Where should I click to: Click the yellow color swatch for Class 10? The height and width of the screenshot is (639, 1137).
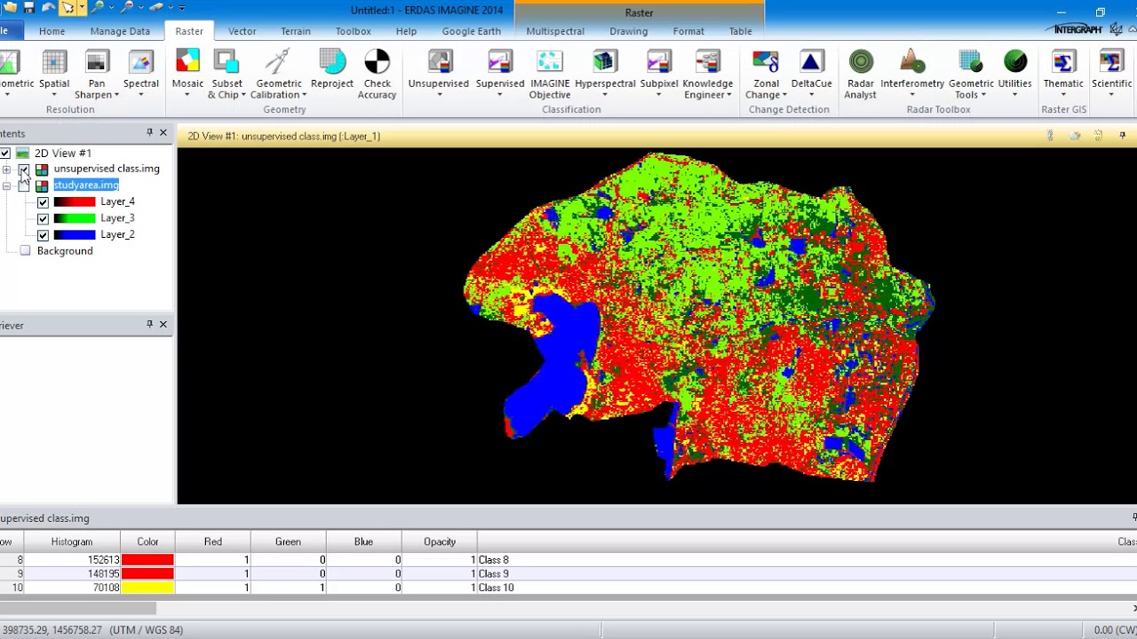pyautogui.click(x=147, y=588)
